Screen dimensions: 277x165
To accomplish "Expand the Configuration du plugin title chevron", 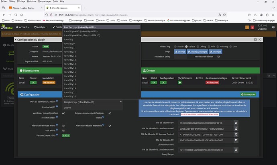I will (x=15, y=40).
